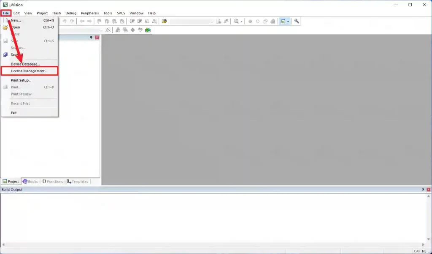Image resolution: width=432 pixels, height=254 pixels.
Task: Start the debug session magnifier icon
Action: click(x=236, y=21)
